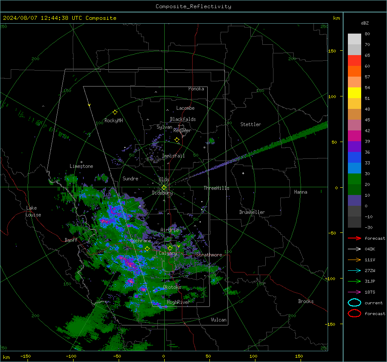Click the Innisfail label
This screenshot has height=362, width=387.
173,156
